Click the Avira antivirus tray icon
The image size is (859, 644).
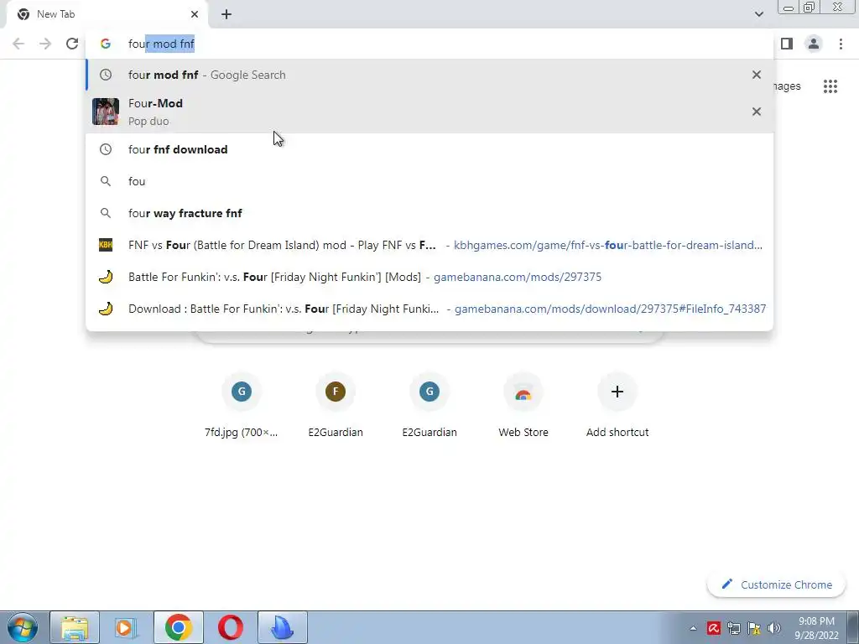tap(713, 628)
